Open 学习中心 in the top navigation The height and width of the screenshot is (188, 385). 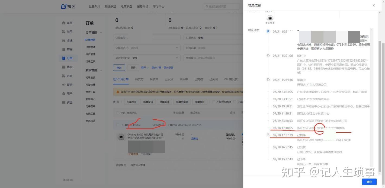[x=158, y=6]
